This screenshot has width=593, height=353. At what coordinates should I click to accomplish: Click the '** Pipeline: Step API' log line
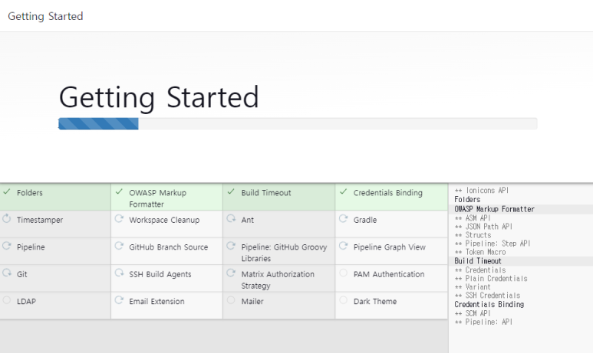coord(493,244)
